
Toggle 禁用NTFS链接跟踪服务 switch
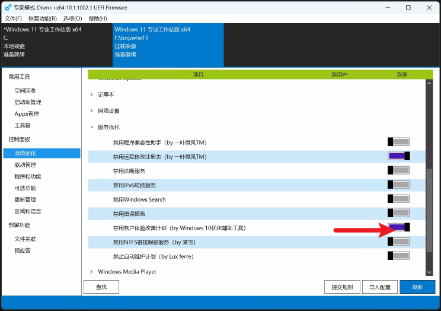(398, 242)
